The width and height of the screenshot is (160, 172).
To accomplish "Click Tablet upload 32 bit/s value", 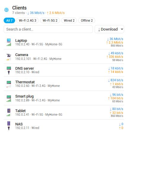I will (x=116, y=113).
